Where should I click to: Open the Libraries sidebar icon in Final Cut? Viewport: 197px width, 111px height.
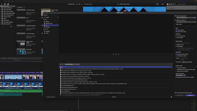[x=2, y=4]
